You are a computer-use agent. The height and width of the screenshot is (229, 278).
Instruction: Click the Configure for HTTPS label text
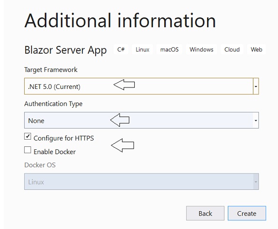[64, 138]
